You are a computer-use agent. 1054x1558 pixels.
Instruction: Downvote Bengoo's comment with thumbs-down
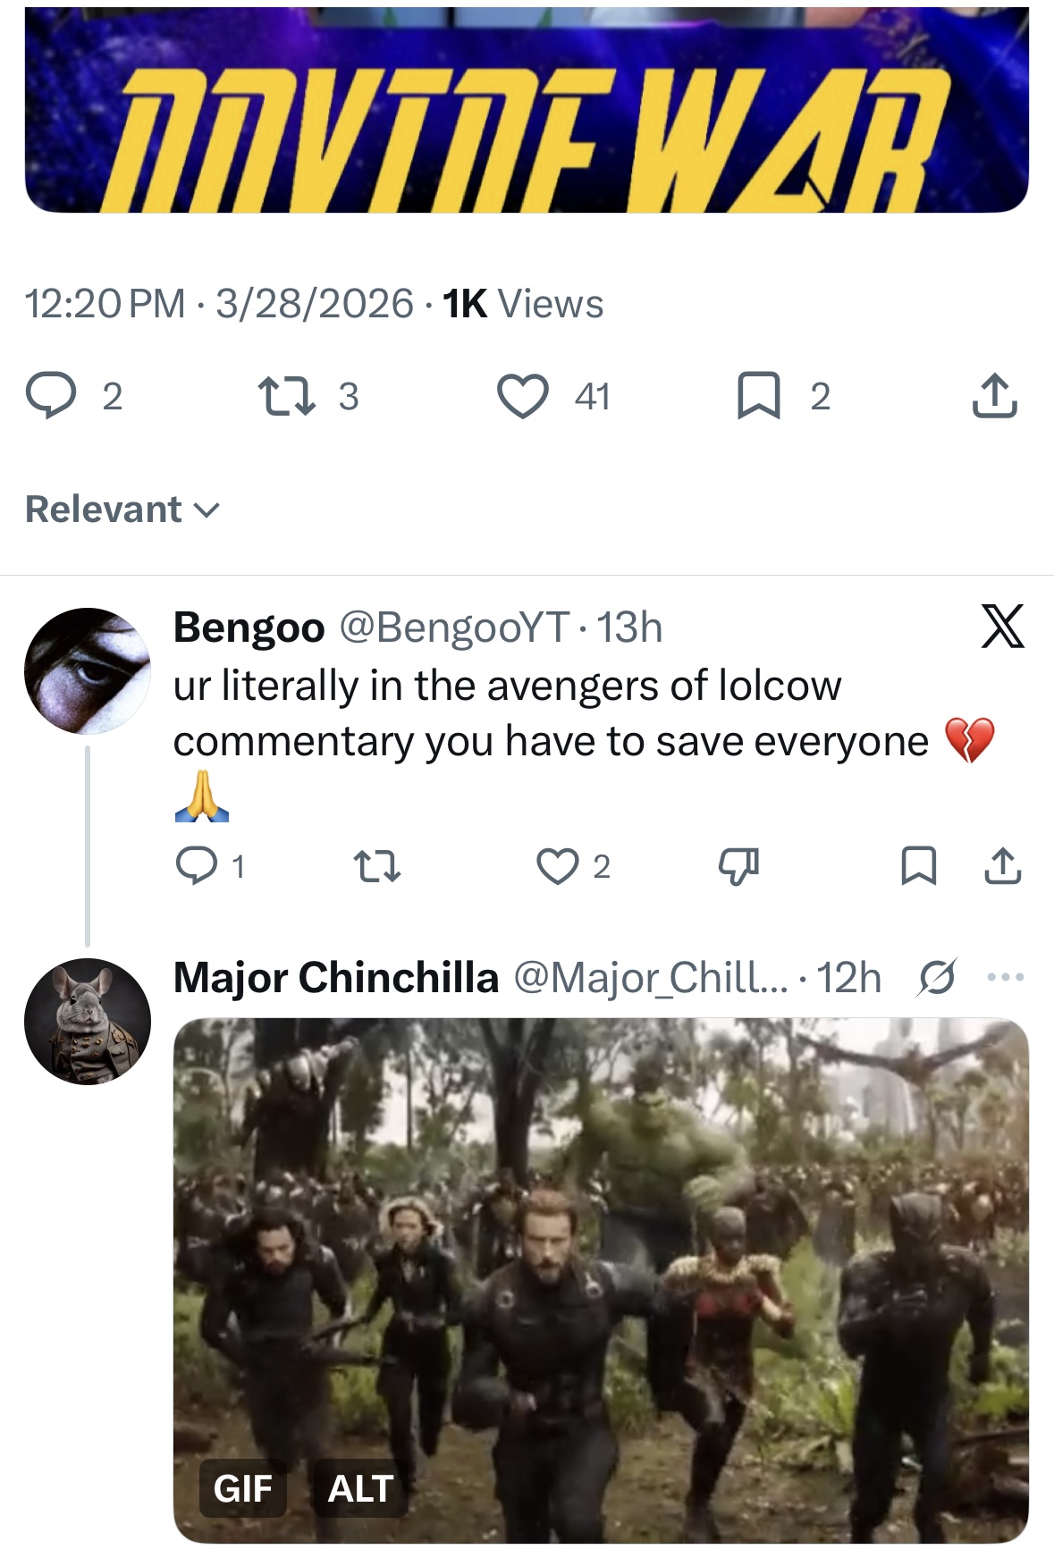tap(738, 866)
